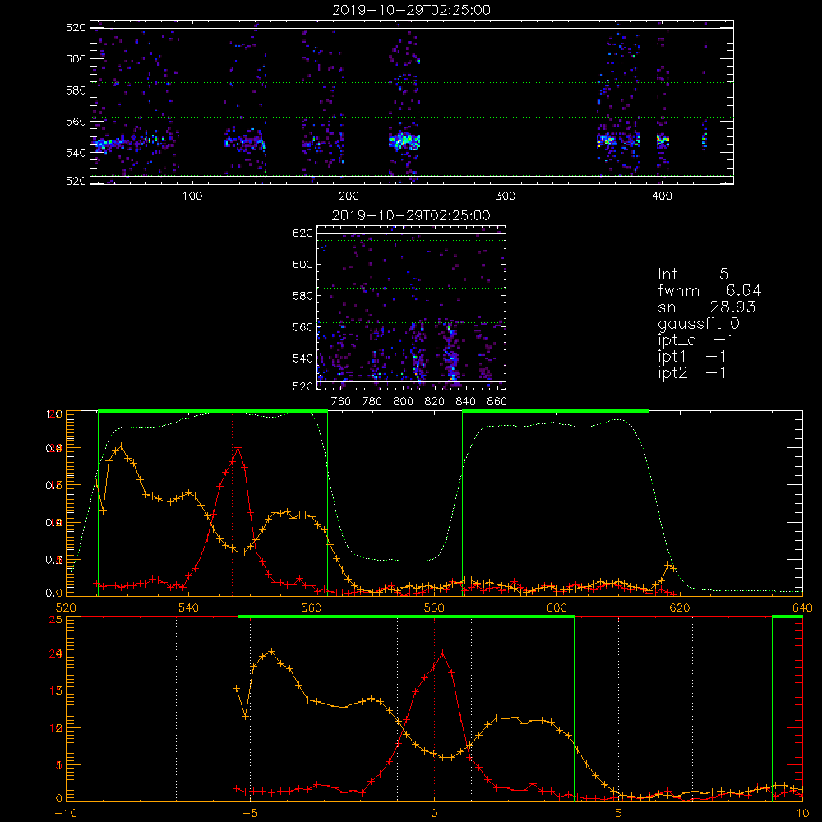Viewport: 822px width, 822px height.
Task: Select the 'ipt2 -1' readout line
Action: click(692, 372)
